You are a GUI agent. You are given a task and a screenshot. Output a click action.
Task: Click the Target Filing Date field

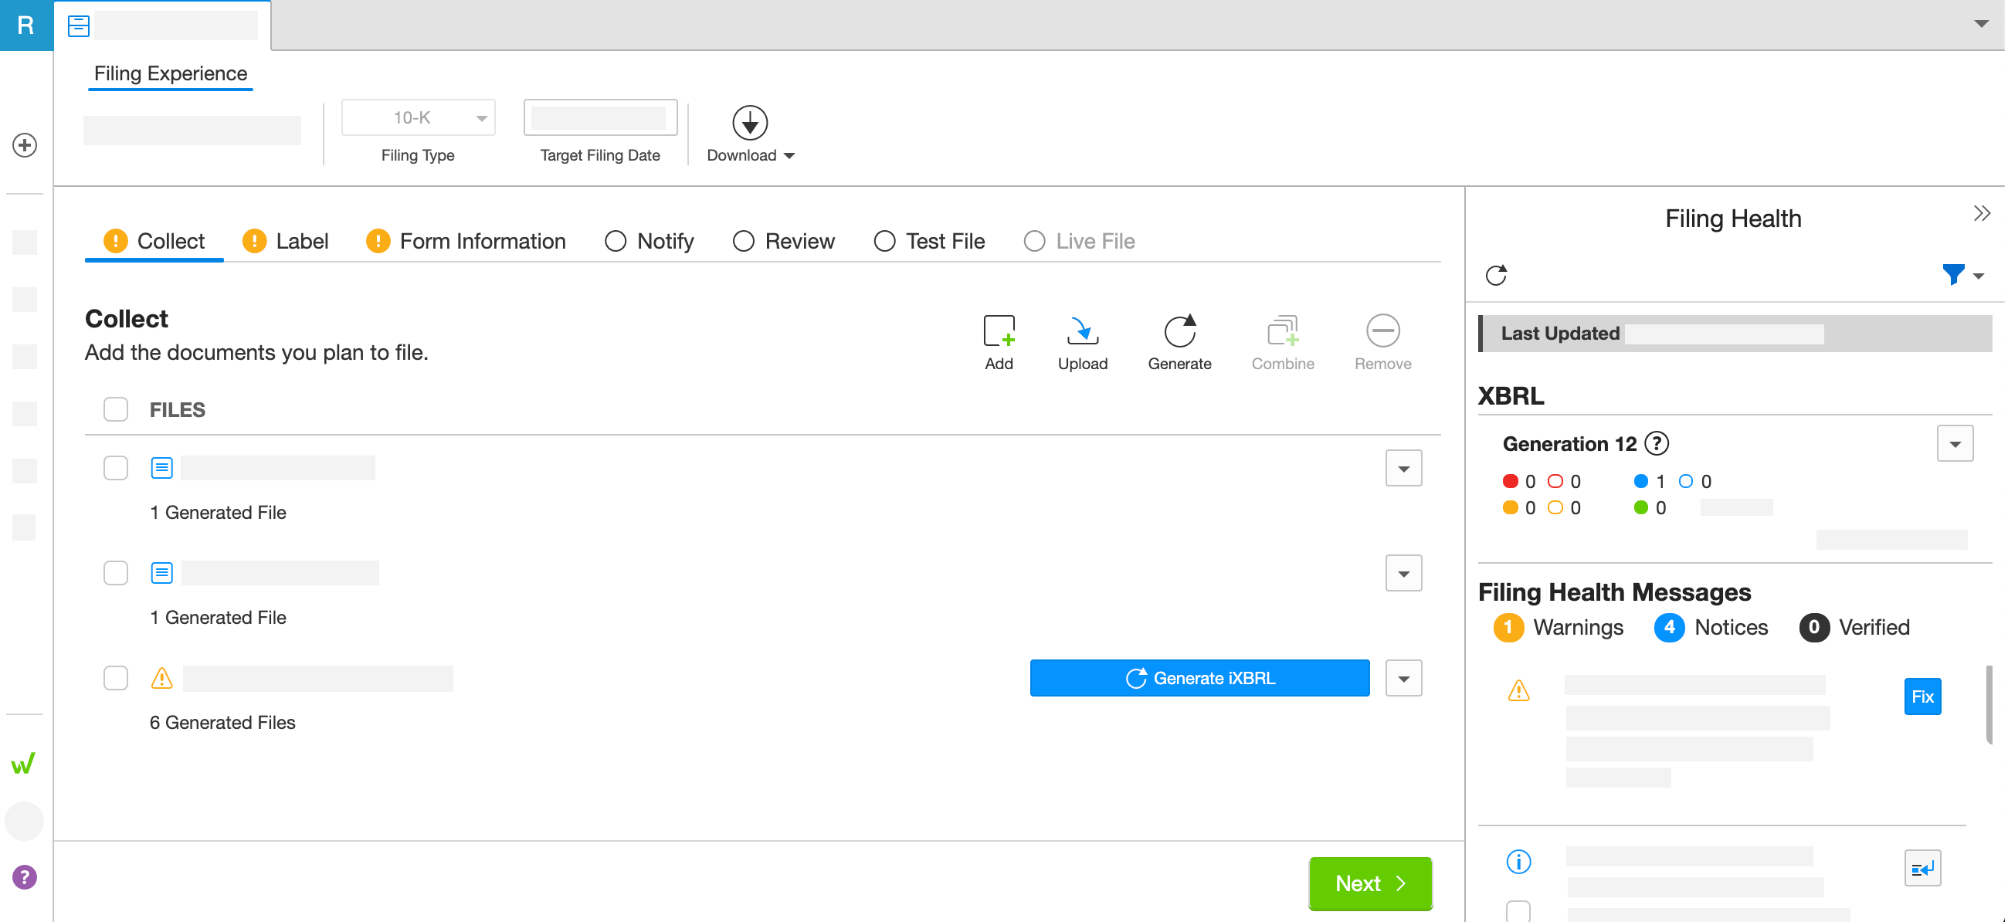(x=599, y=117)
